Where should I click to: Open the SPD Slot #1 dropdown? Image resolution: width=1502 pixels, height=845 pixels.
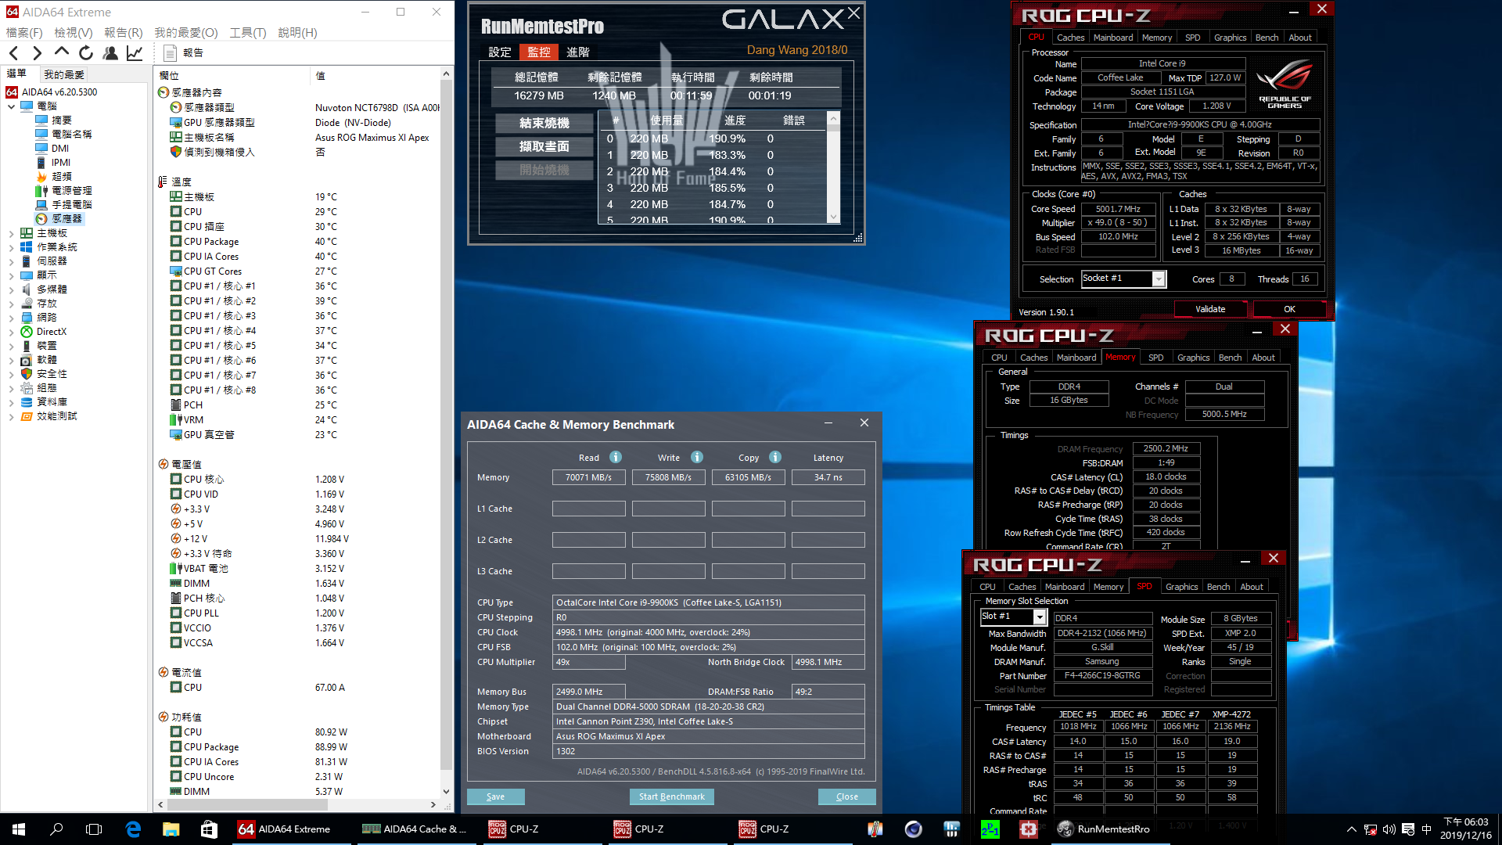(1040, 617)
